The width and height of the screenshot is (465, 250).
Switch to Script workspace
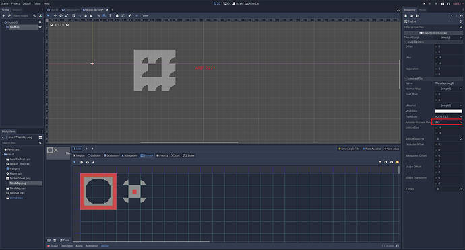(x=237, y=3)
